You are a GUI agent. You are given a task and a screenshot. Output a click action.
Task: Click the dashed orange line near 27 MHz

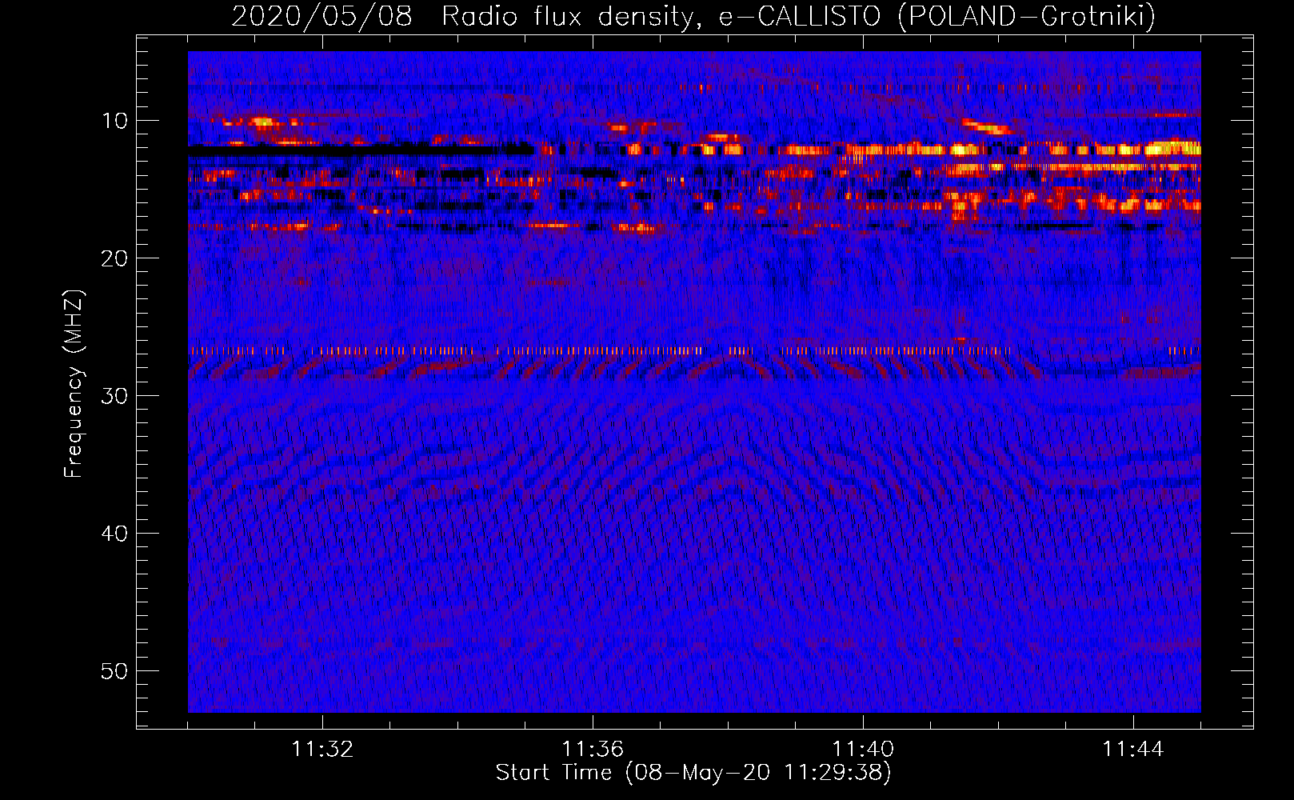point(694,350)
